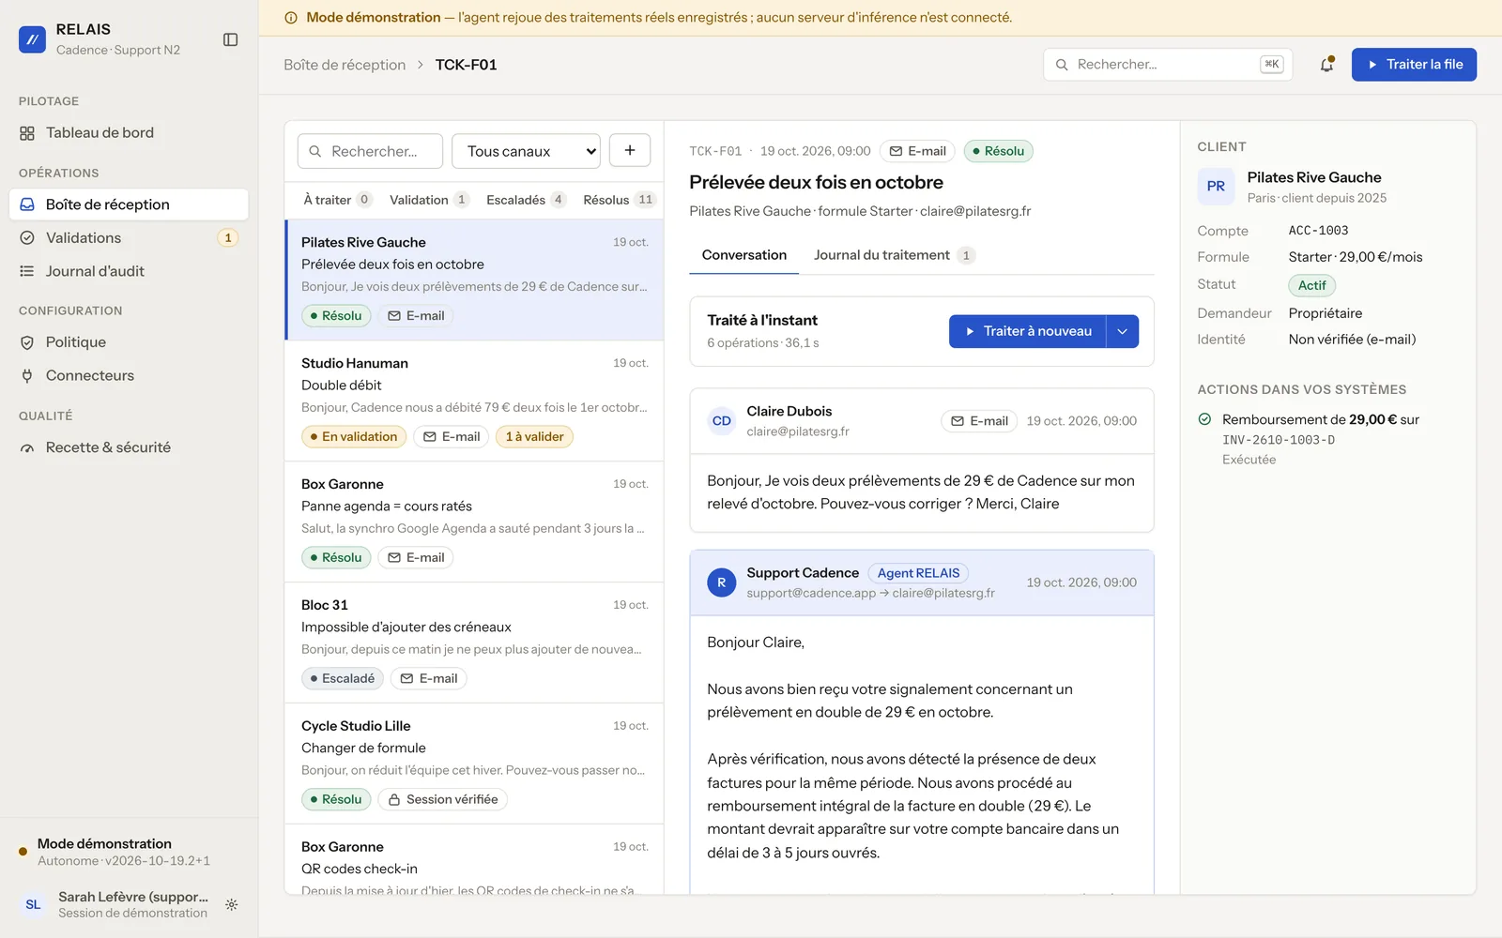The height and width of the screenshot is (938, 1502).
Task: Open the Tous canaux dropdown
Action: coord(526,151)
